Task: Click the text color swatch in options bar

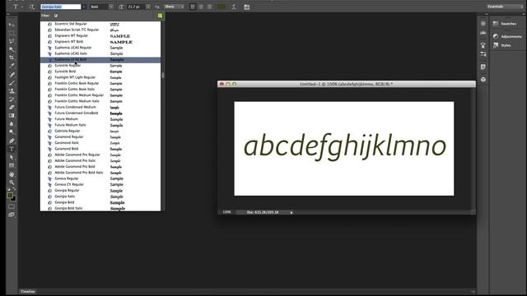Action: 222,7
